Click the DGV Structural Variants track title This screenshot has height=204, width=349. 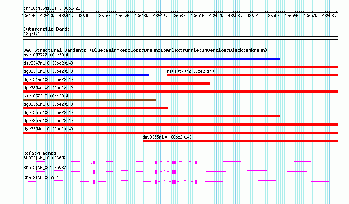[x=145, y=50]
